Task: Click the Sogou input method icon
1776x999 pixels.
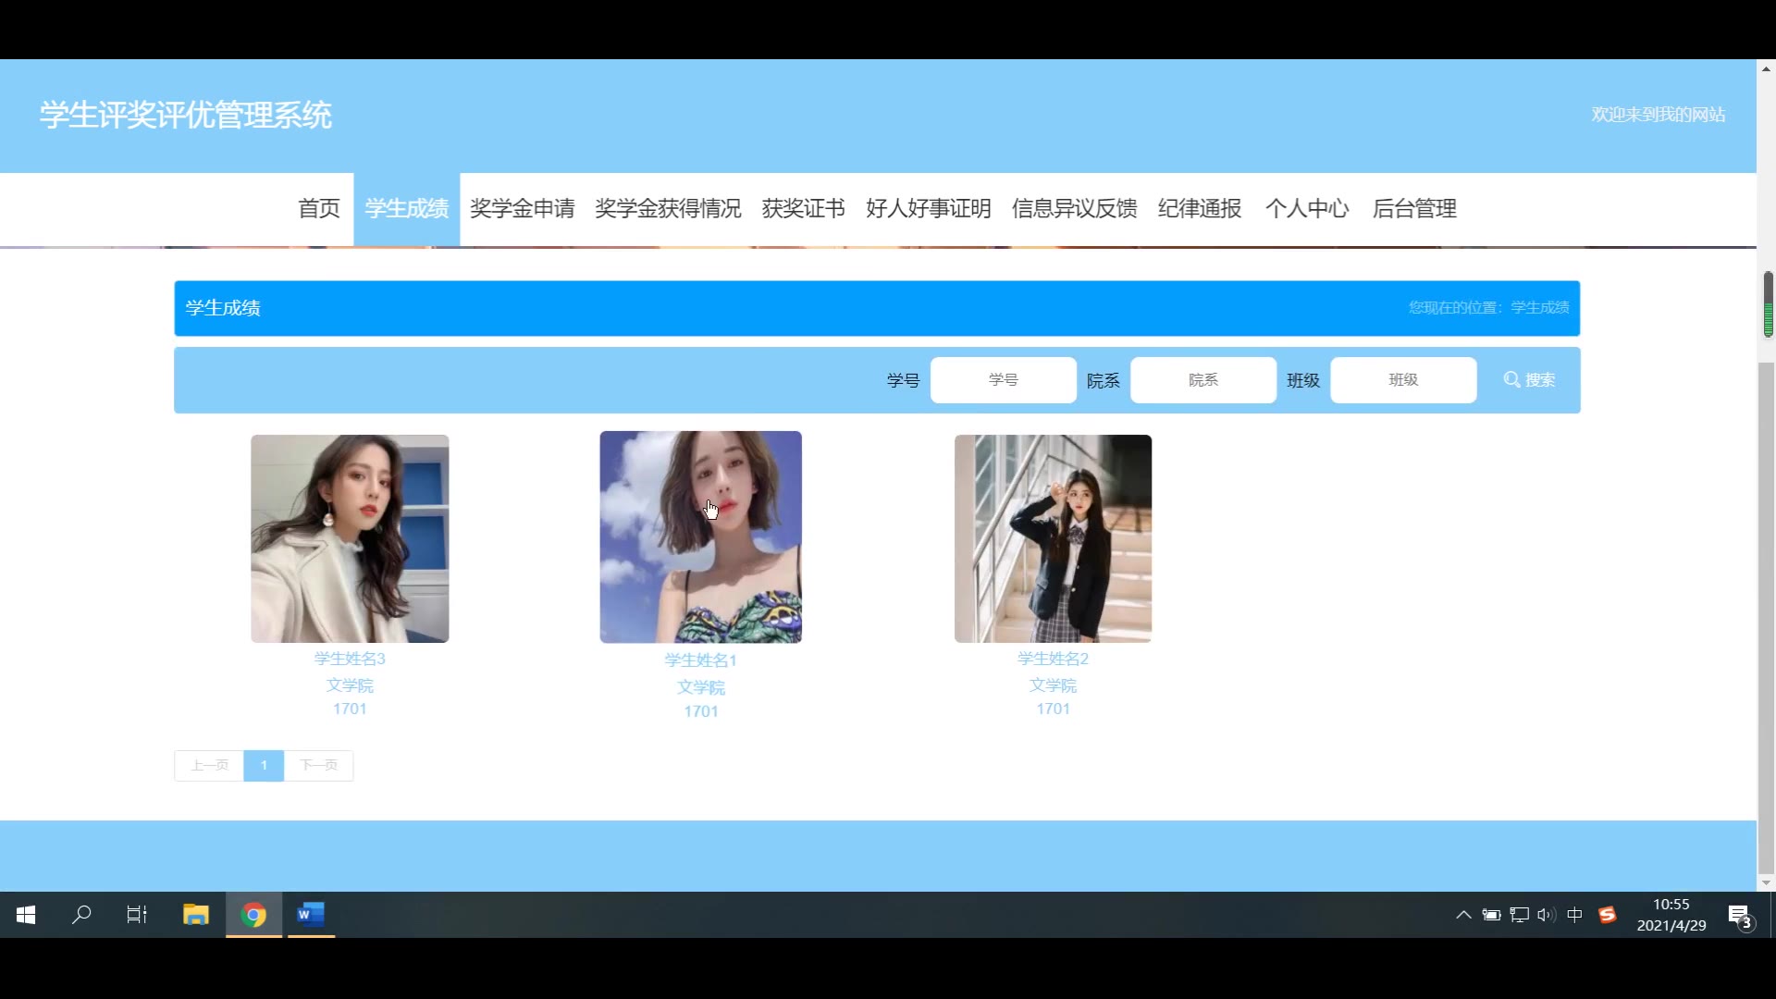Action: (x=1608, y=915)
